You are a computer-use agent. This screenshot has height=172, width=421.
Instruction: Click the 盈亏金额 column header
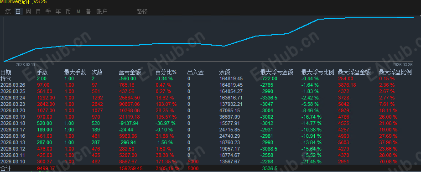[x=130, y=72]
